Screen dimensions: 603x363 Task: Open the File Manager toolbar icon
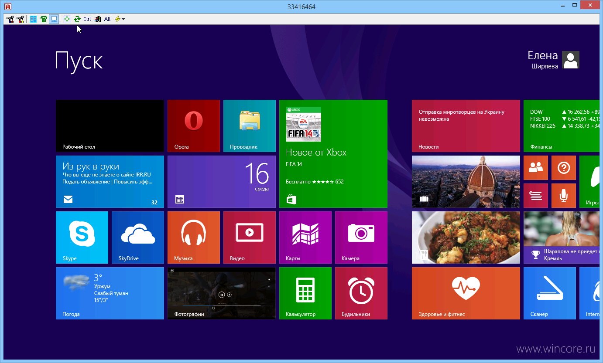click(x=33, y=19)
